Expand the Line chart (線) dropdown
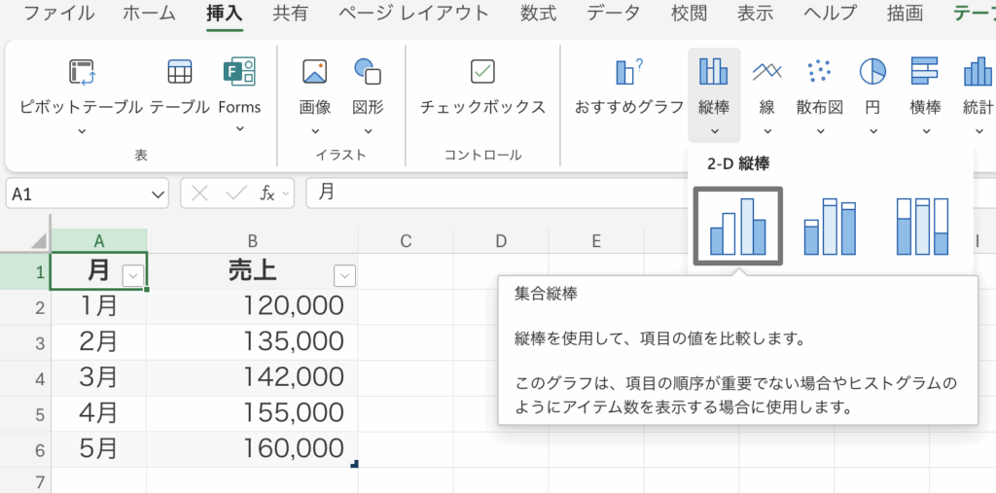 tap(766, 131)
